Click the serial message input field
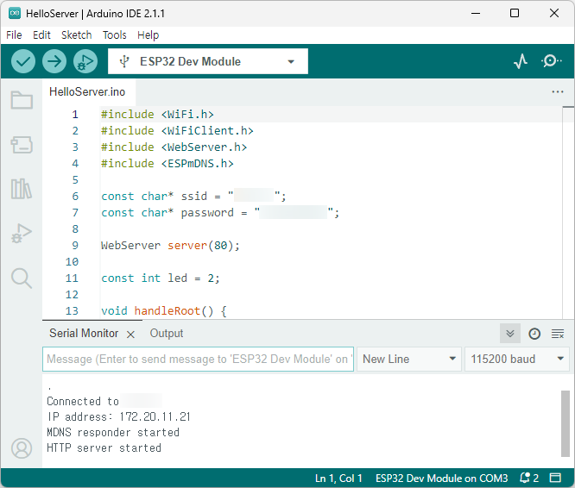This screenshot has height=488, width=575. (198, 360)
